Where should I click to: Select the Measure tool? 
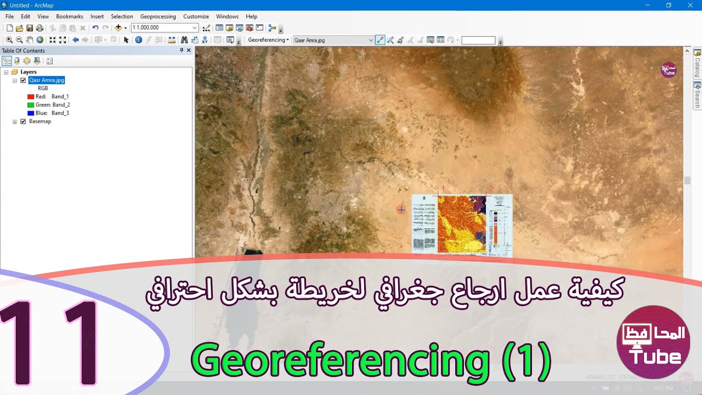[172, 39]
